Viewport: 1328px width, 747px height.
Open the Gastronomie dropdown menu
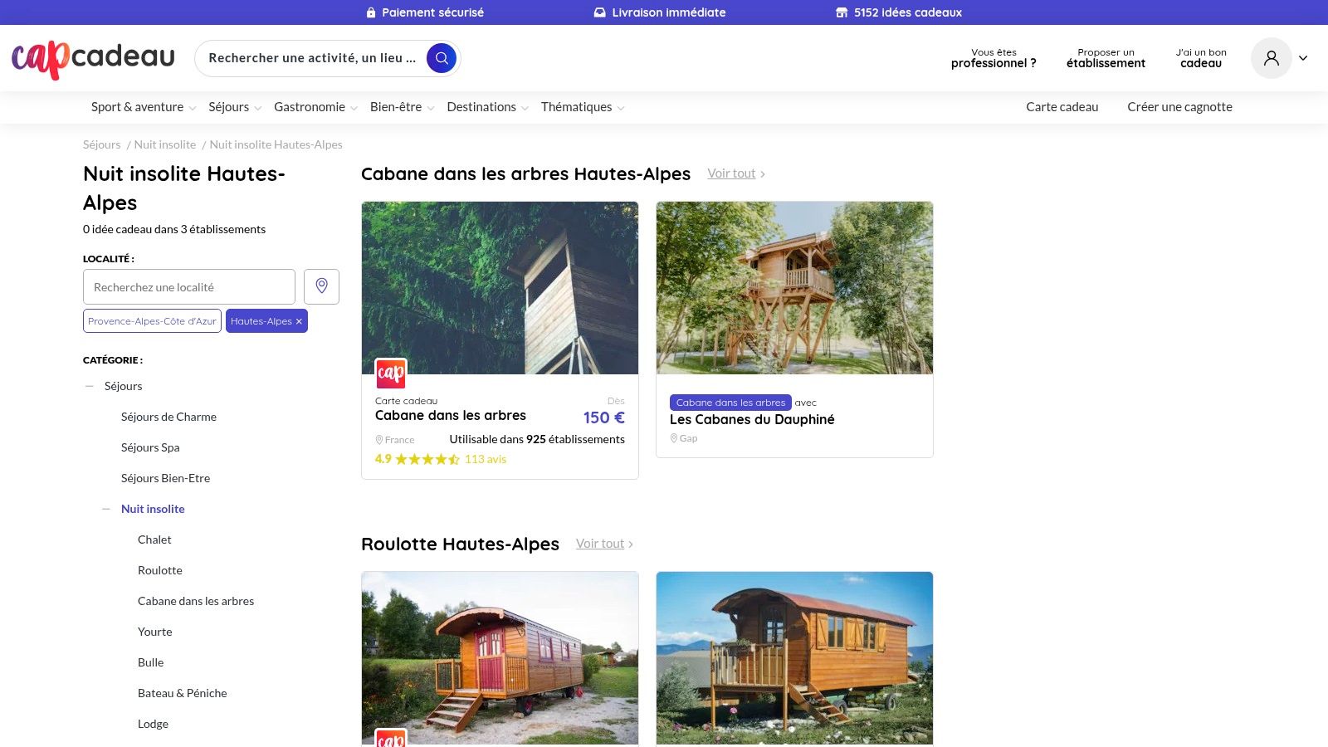[315, 107]
